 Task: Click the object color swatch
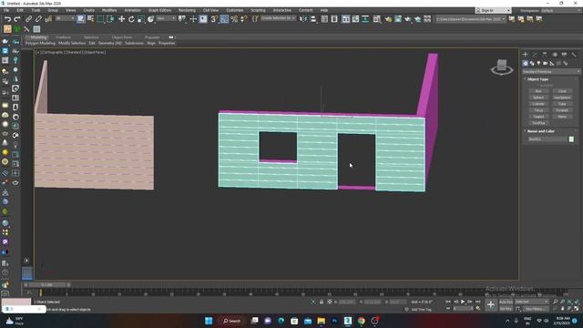(571, 139)
